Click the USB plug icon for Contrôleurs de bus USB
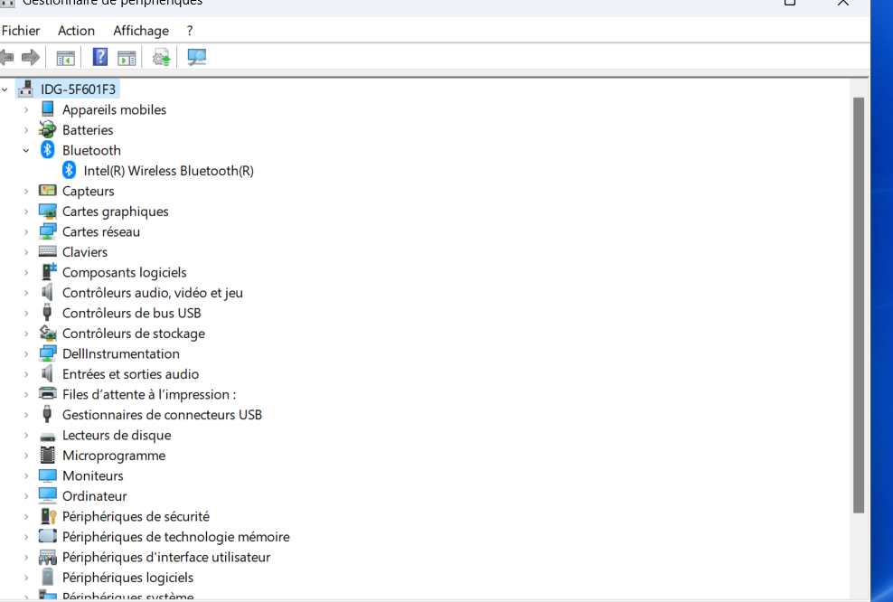This screenshot has height=602, width=893. pos(47,313)
